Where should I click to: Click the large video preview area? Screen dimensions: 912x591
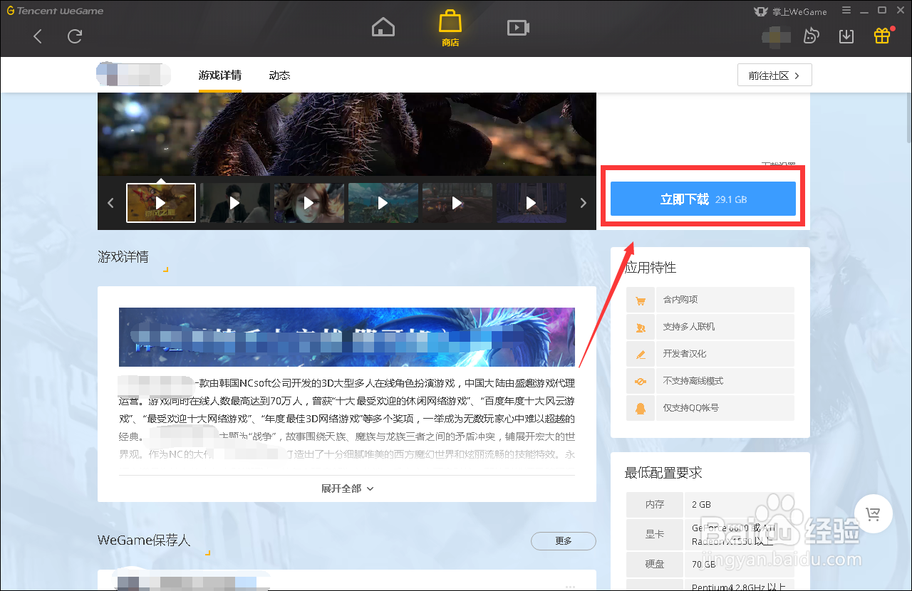tap(347, 134)
